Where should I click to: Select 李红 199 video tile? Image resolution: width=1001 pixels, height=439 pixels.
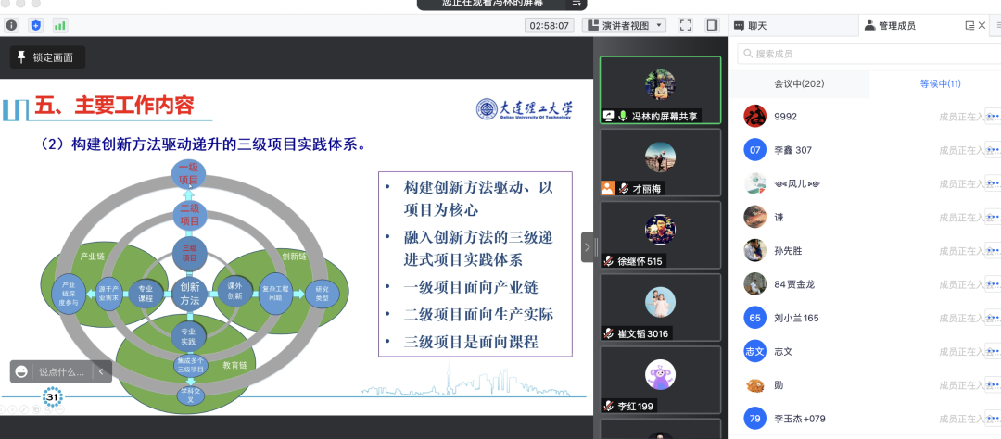[660, 380]
